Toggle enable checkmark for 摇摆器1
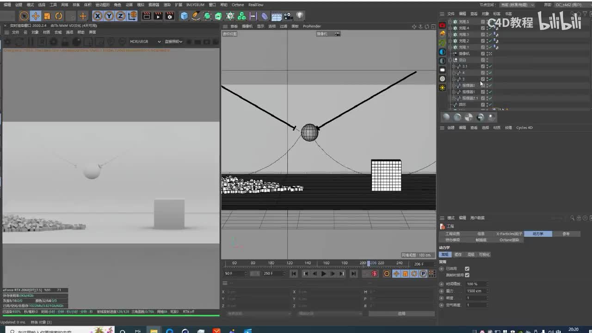This screenshot has height=333, width=592. pyautogui.click(x=490, y=92)
